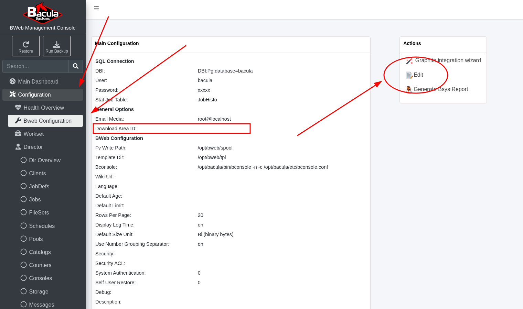Open Health Overview page

(43, 108)
